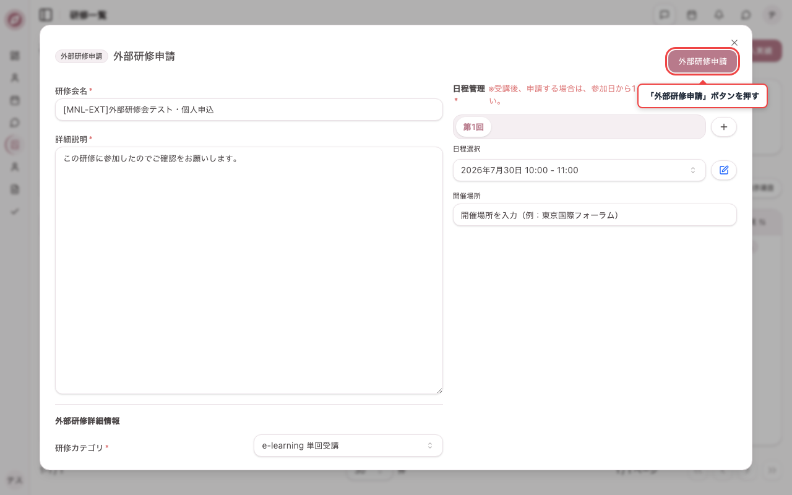Add a new schedule round with plus button
The height and width of the screenshot is (495, 792).
click(724, 127)
